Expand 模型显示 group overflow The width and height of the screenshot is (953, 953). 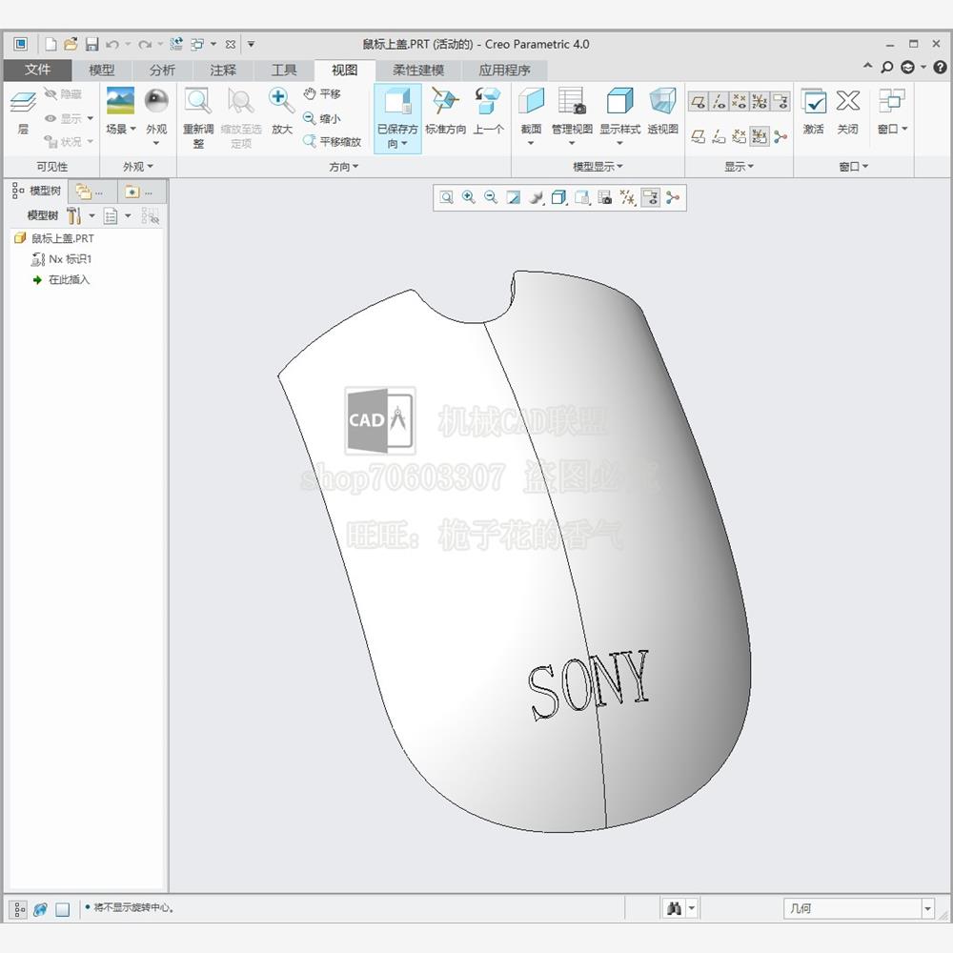598,167
